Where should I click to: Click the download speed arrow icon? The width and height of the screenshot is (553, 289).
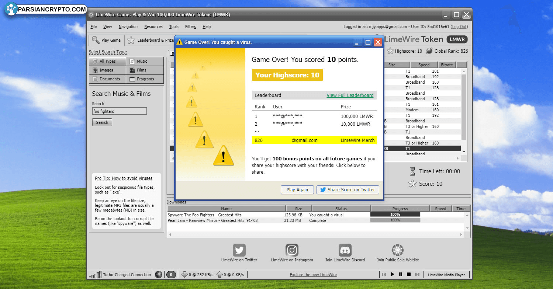tap(184, 275)
